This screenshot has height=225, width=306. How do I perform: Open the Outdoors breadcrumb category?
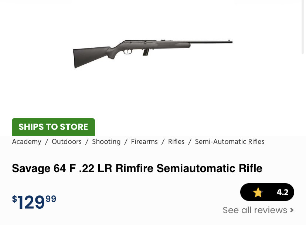pyautogui.click(x=67, y=141)
